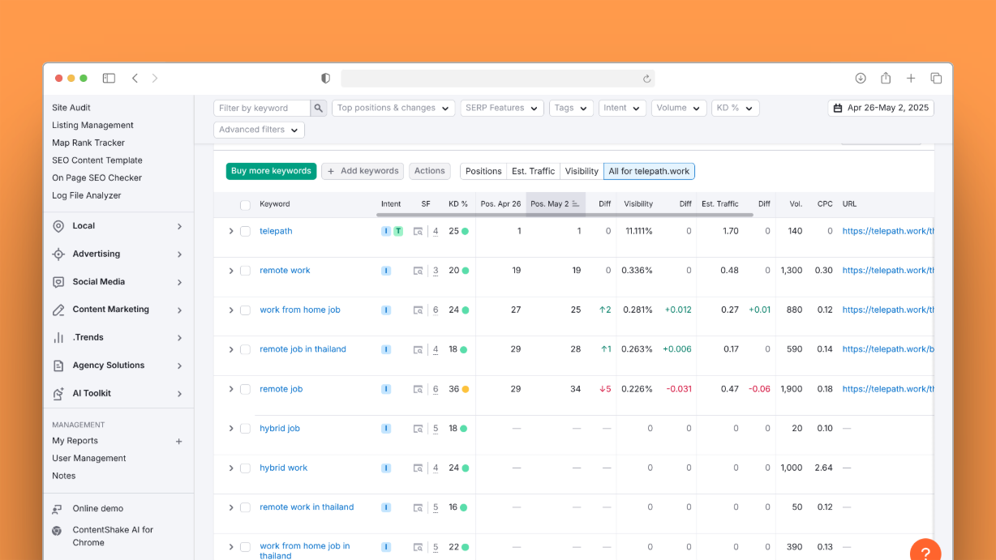Toggle the select-all checkbox in table header
Viewport: 996px width, 560px height.
(245, 205)
